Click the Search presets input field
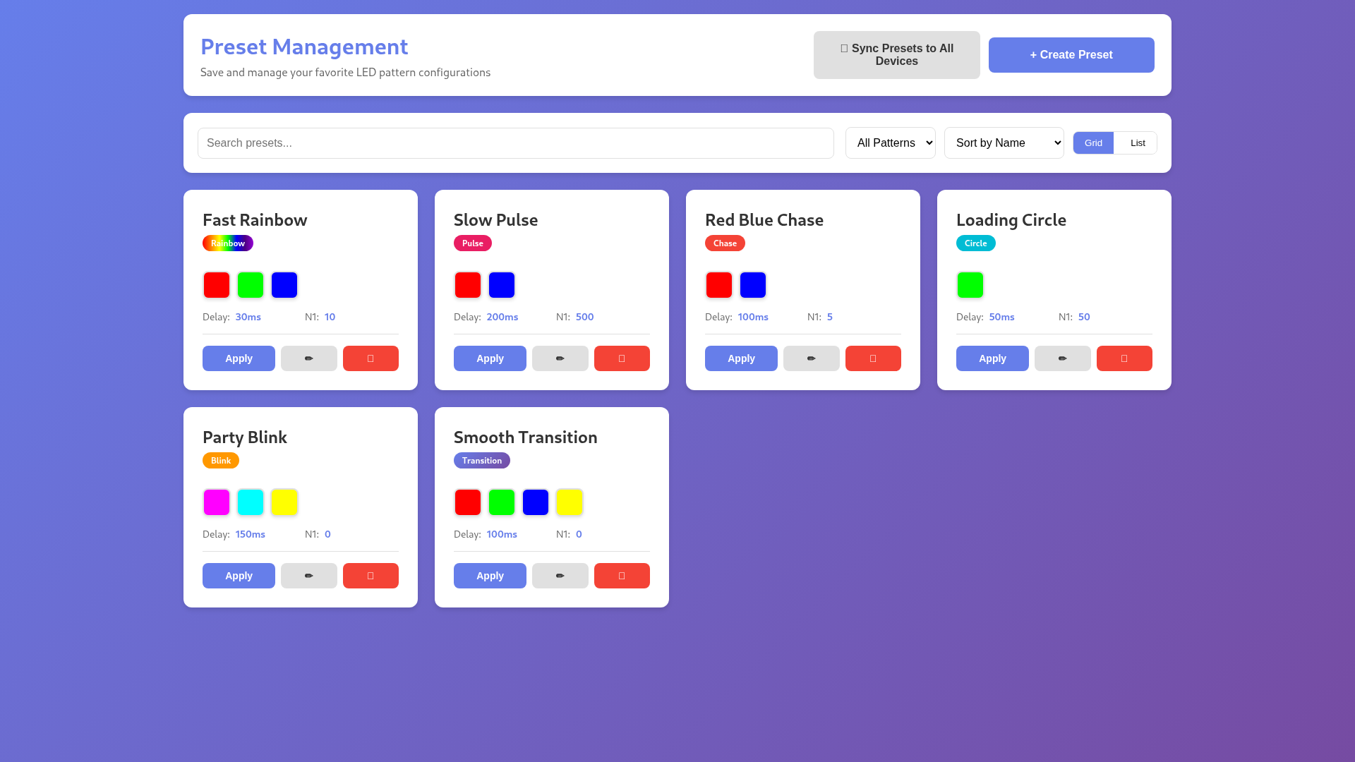1355x762 pixels. (x=515, y=143)
